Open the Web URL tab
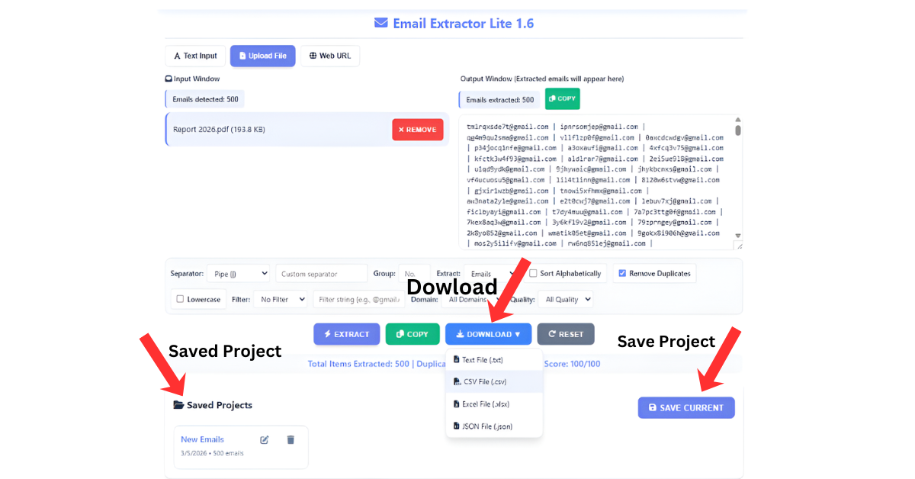915x479 pixels. [x=330, y=56]
